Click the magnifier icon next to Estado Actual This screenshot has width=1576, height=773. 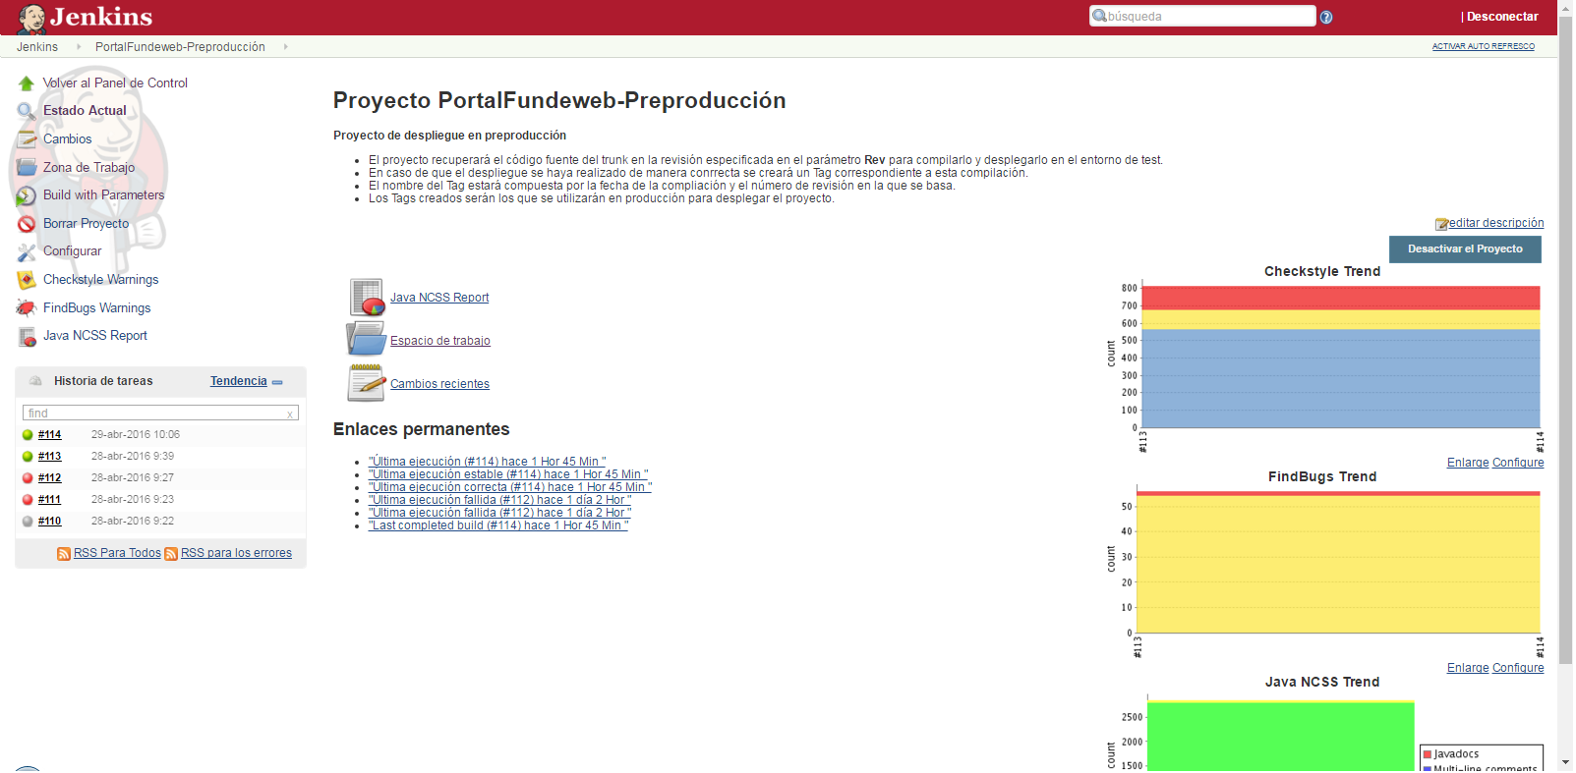point(27,111)
